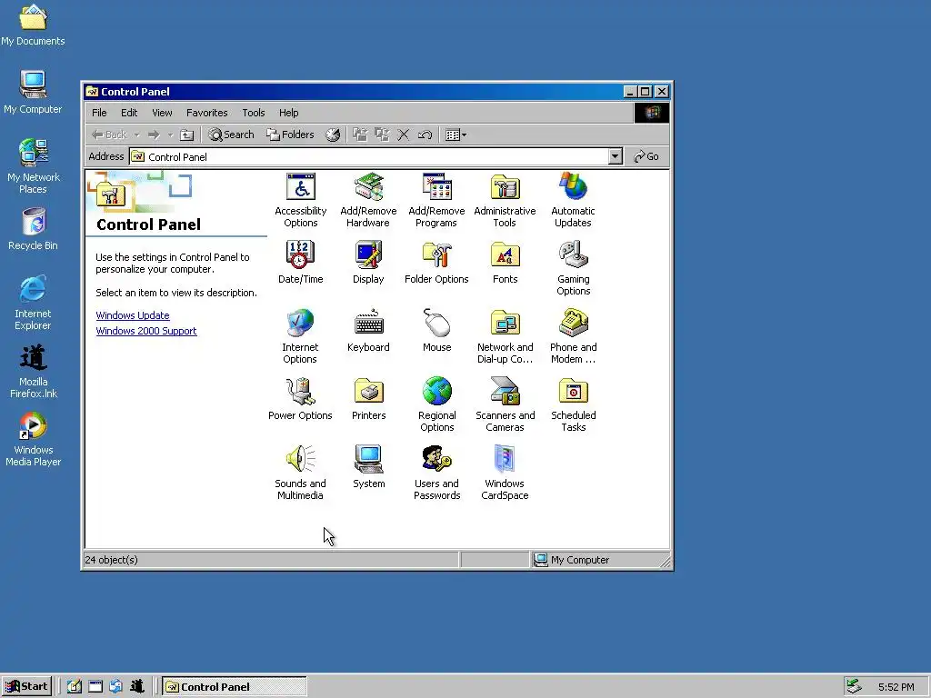Expand the Address bar dropdown arrow

pos(616,156)
